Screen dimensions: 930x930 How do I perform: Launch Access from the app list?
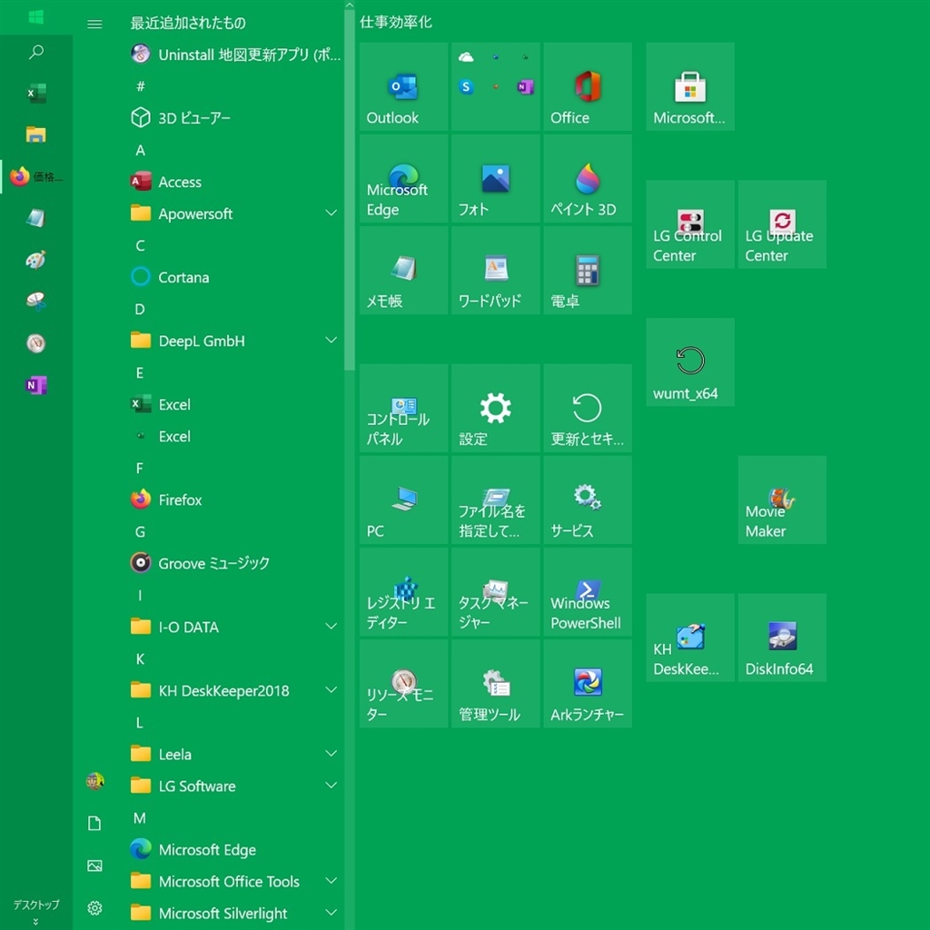point(234,182)
